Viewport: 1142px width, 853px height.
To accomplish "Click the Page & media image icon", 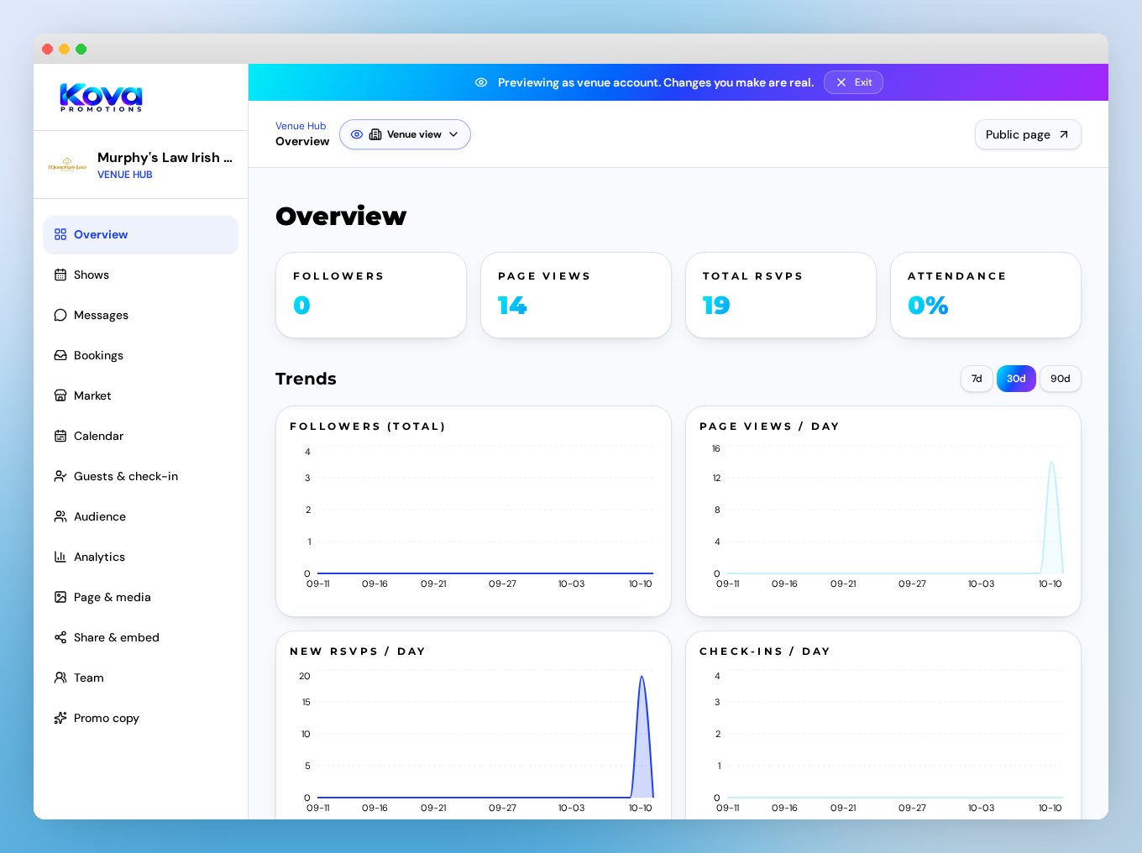I will [60, 597].
